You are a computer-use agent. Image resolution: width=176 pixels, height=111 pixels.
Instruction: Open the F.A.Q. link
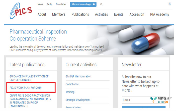coord(49,4)
